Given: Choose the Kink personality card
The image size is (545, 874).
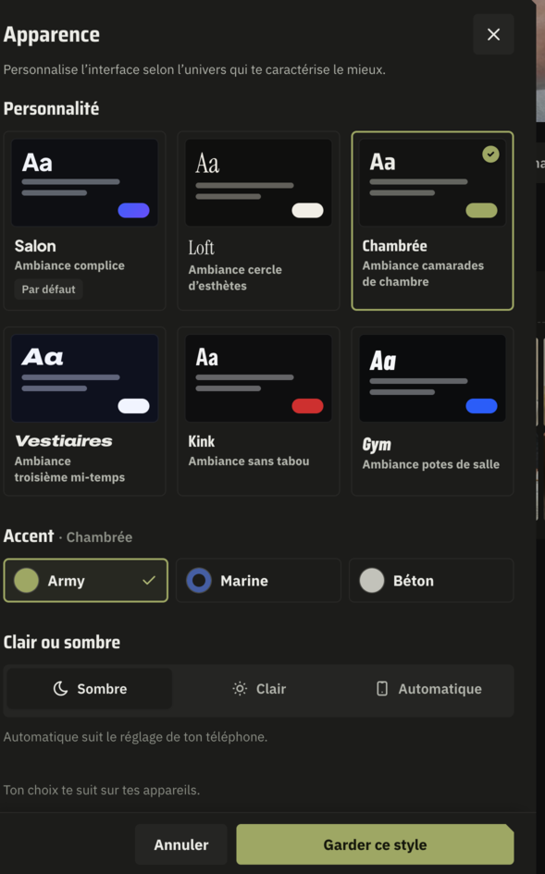Looking at the screenshot, I should point(258,412).
